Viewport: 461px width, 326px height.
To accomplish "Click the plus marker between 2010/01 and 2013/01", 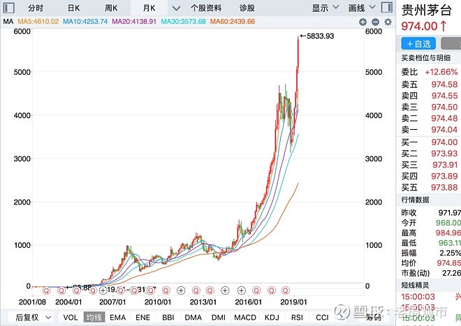I will 181,290.
